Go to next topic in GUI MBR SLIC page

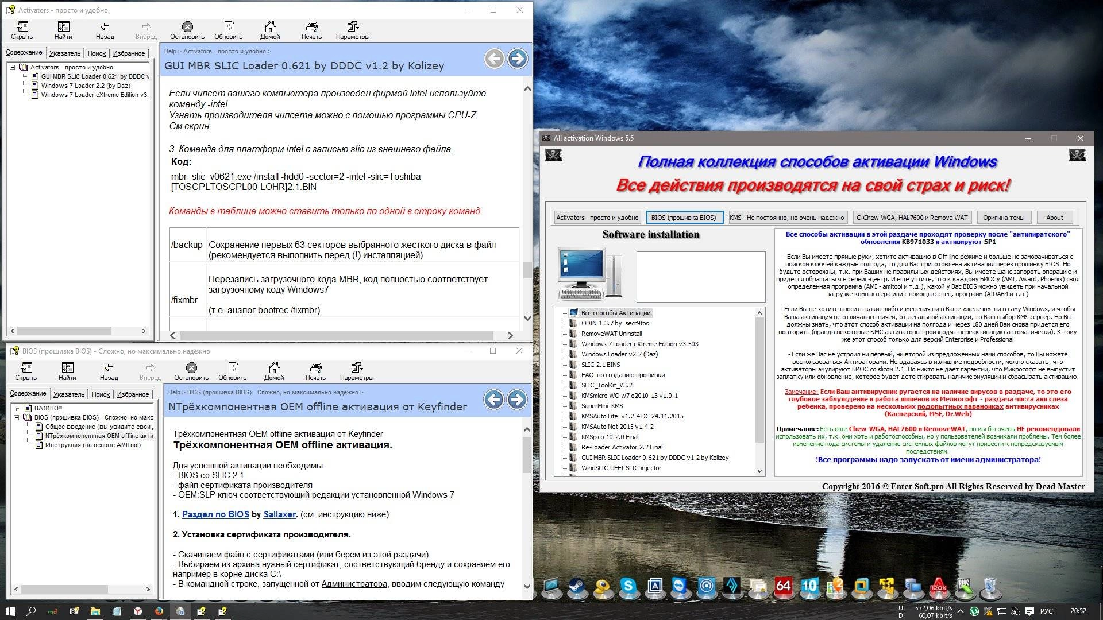[518, 59]
